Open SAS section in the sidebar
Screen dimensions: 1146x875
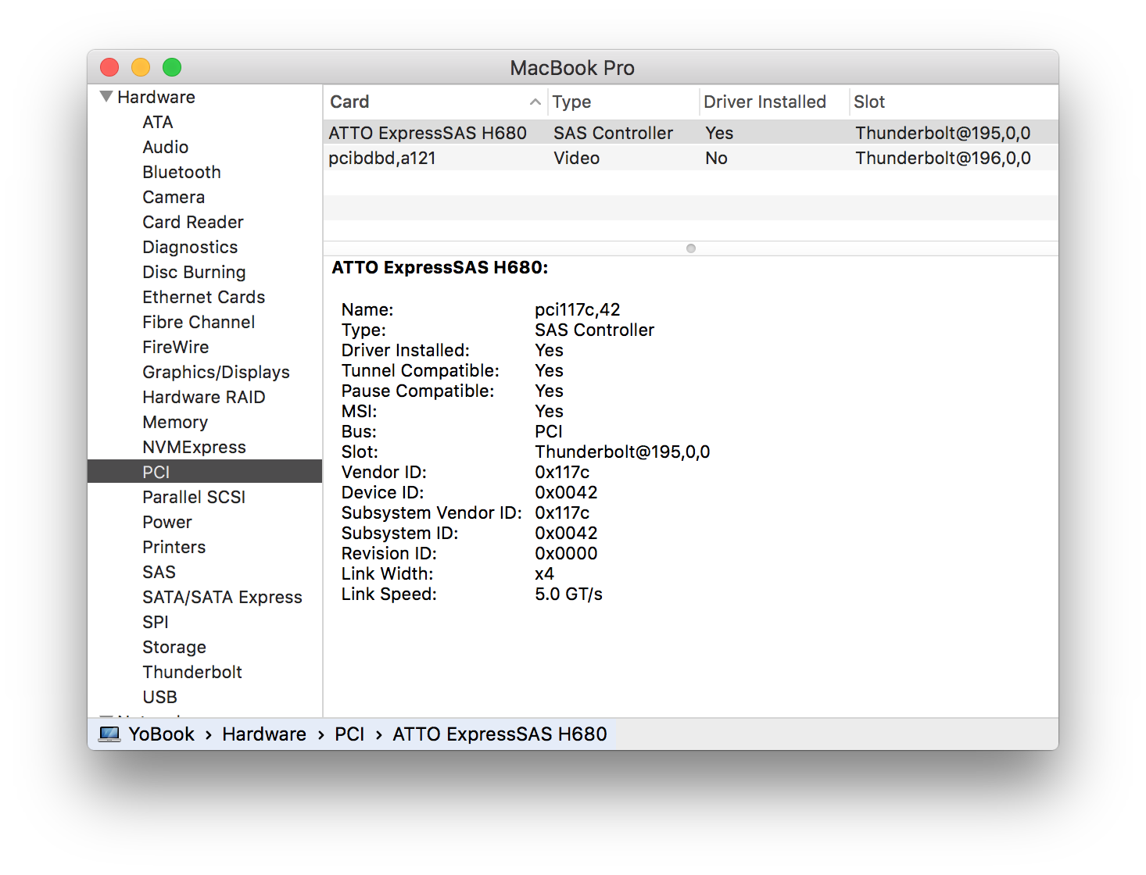pos(159,572)
